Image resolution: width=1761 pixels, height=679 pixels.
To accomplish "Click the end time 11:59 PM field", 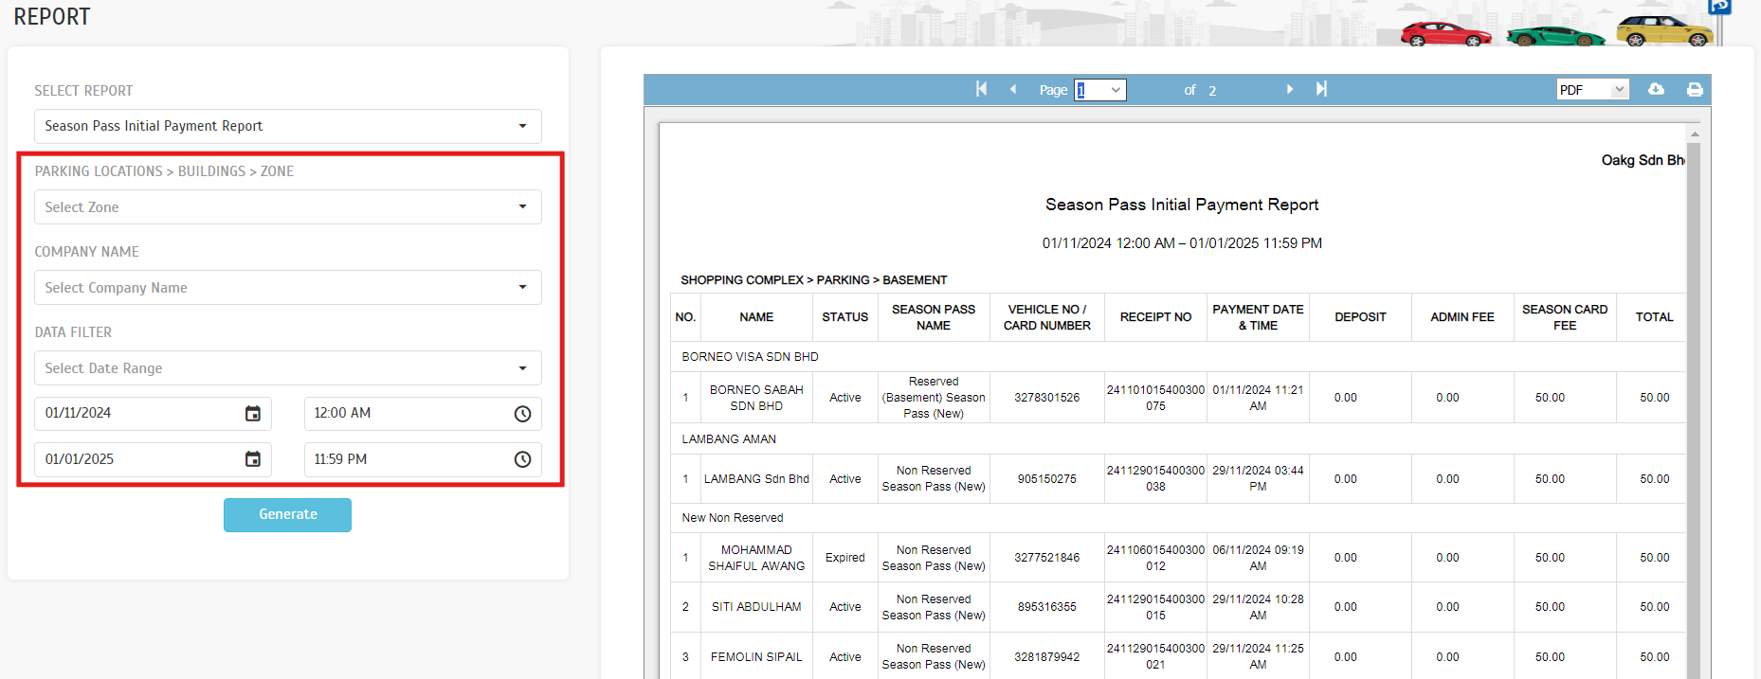I will pyautogui.click(x=408, y=459).
